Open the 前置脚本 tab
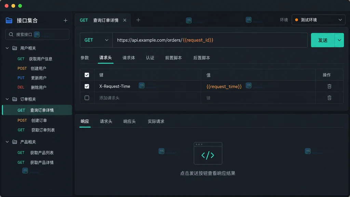Image resolution: width=350 pixels, height=197 pixels. click(x=173, y=58)
